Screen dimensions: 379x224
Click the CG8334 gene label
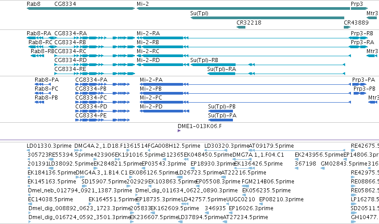65,4
